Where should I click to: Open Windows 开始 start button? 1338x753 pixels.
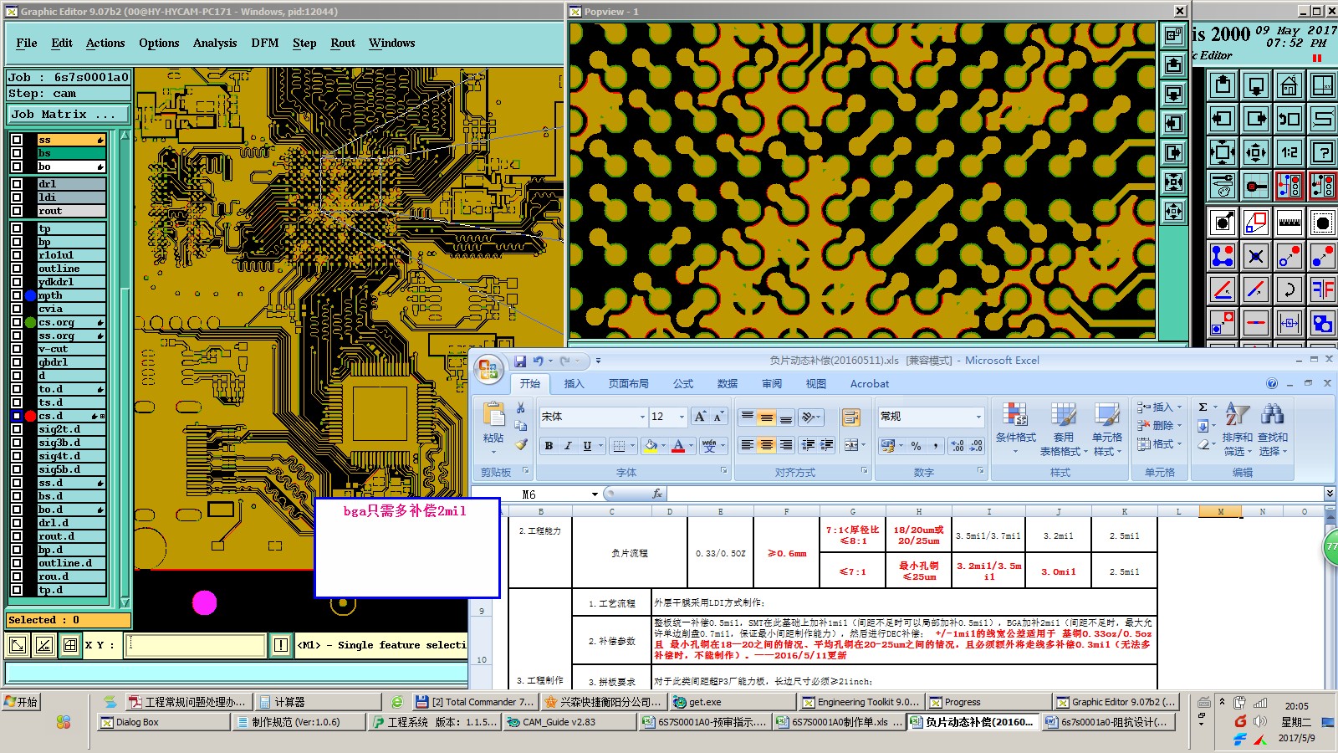(x=22, y=702)
